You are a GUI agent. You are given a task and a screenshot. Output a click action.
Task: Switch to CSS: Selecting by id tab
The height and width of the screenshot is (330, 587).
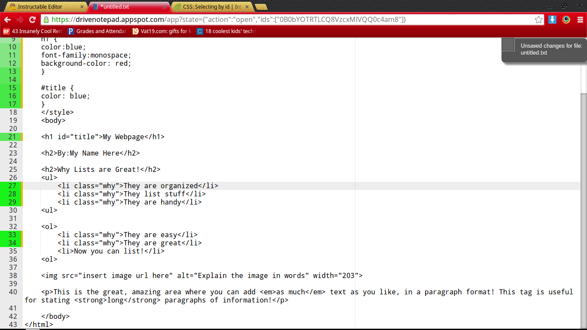coord(212,6)
